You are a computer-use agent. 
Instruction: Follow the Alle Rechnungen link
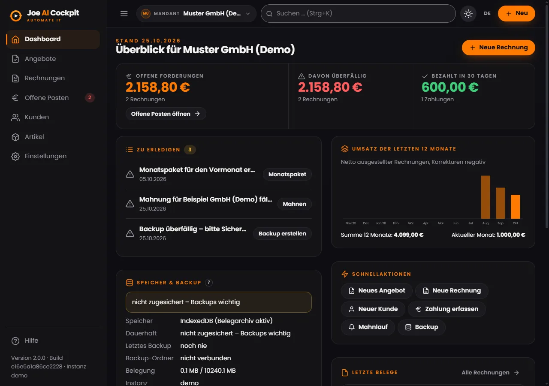tap(491, 373)
